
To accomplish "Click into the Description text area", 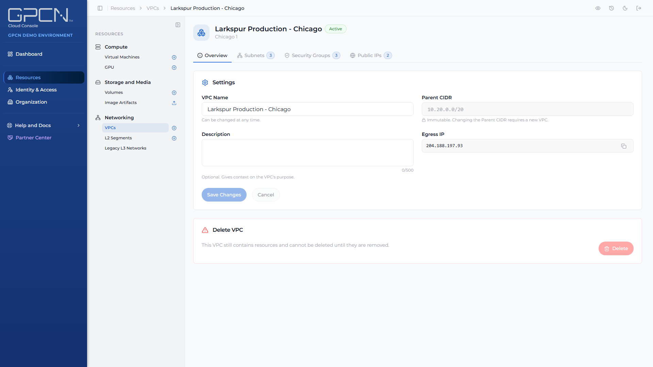I will click(307, 153).
